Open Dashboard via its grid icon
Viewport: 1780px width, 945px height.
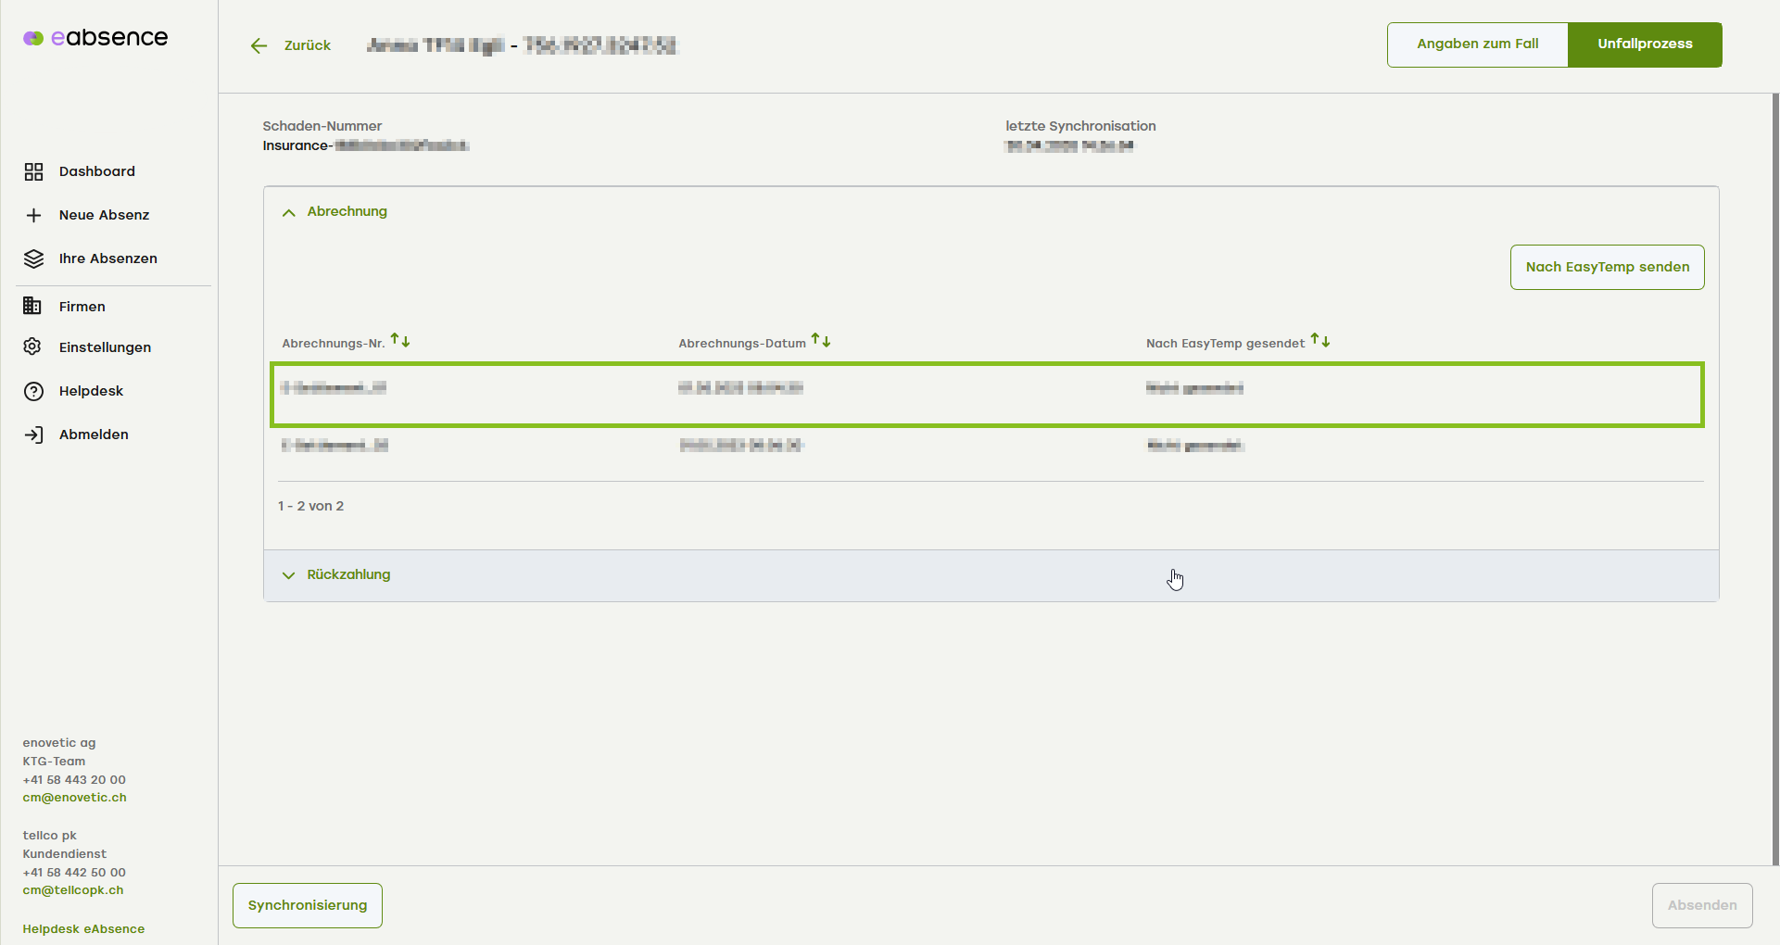33,171
